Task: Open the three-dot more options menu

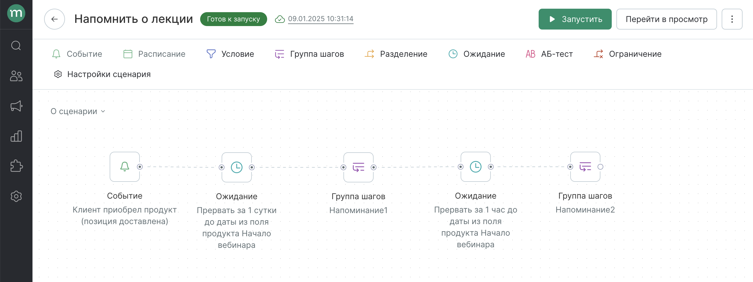Action: click(x=732, y=19)
